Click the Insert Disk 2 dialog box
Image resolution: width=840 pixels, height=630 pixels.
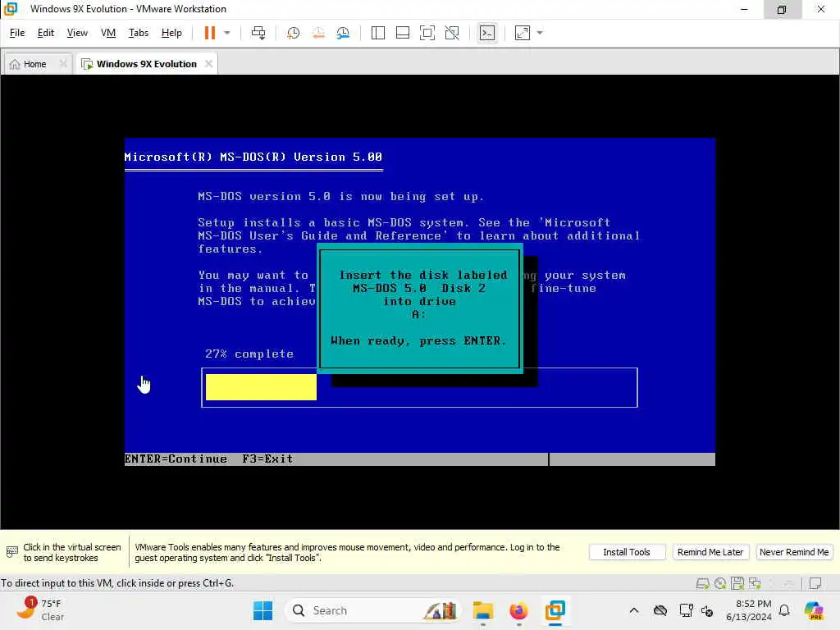(x=419, y=308)
